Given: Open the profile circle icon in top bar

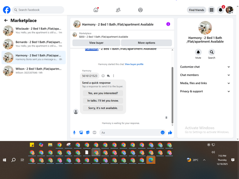Looking at the screenshot, I should (x=140, y=10).
